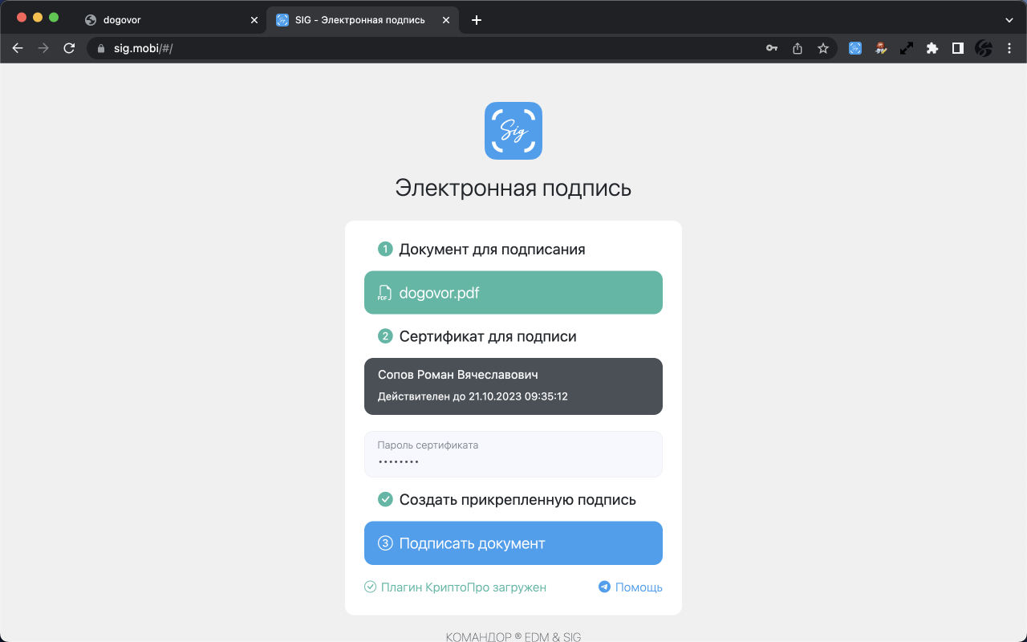Toggle the Создать прикрепленную подпись checkbox
The width and height of the screenshot is (1027, 642).
pos(385,498)
